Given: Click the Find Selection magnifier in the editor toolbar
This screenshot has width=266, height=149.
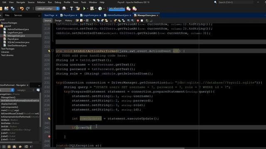Looking at the screenshot, I should [94, 21].
